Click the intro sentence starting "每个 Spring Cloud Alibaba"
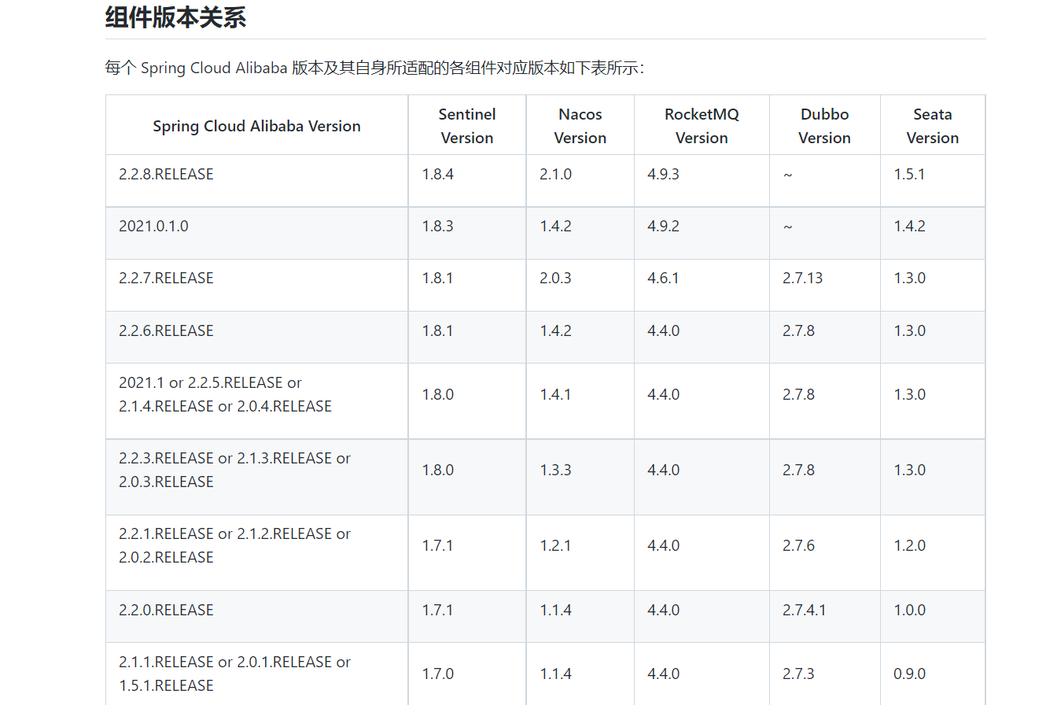The width and height of the screenshot is (1046, 705). pyautogui.click(x=375, y=68)
